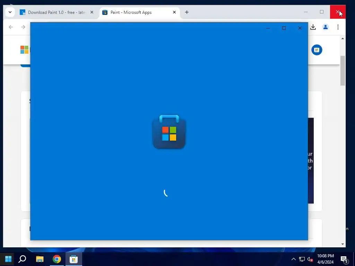Maximize the Chrome window
Screen dimensions: 355x266
pyautogui.click(x=322, y=12)
